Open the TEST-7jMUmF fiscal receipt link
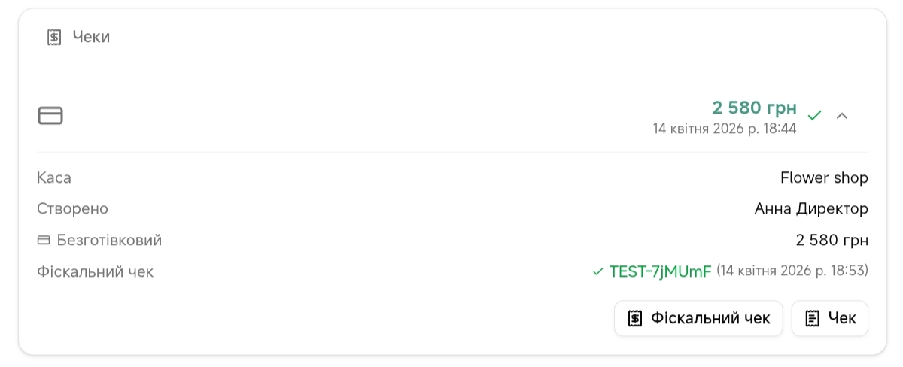 click(660, 271)
